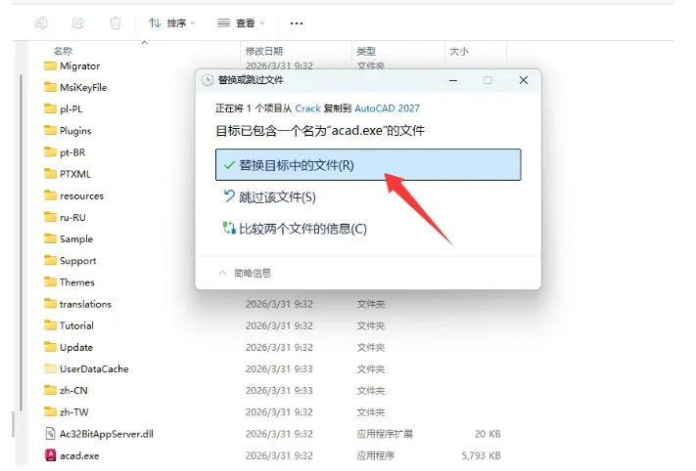
Task: Select the Migrator folder icon
Action: (x=50, y=65)
